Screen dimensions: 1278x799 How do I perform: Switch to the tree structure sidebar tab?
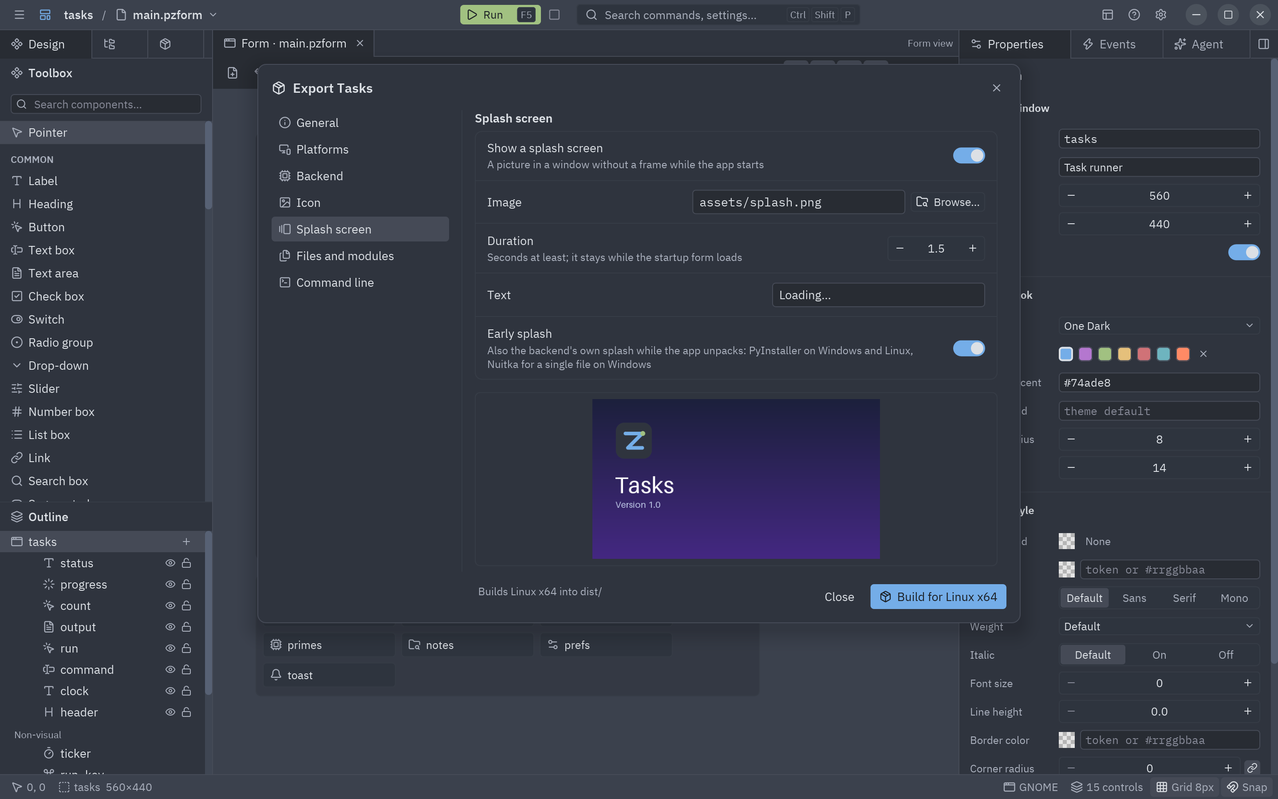(x=109, y=44)
